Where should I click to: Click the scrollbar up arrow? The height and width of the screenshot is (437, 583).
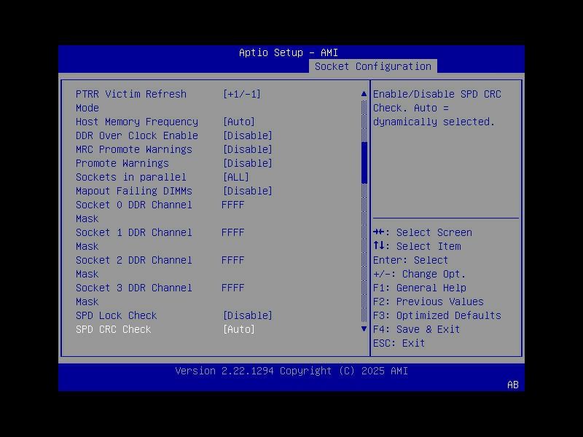[x=363, y=93]
